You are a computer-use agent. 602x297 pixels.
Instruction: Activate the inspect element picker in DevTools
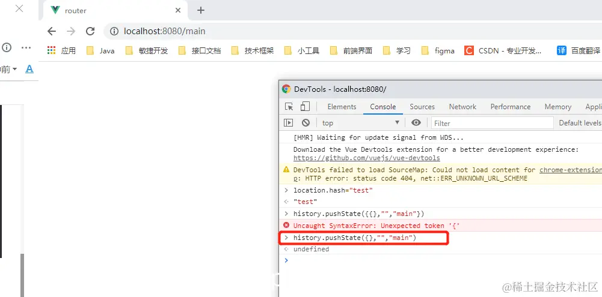(289, 107)
